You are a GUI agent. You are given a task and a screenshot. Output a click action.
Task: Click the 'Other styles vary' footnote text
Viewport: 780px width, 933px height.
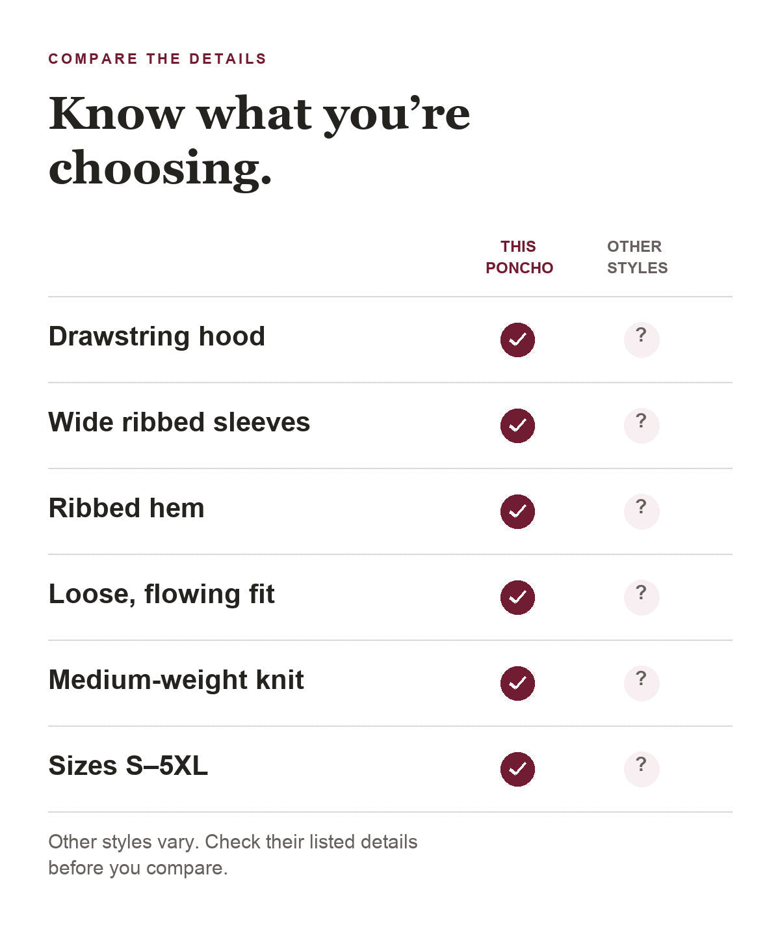tap(233, 854)
